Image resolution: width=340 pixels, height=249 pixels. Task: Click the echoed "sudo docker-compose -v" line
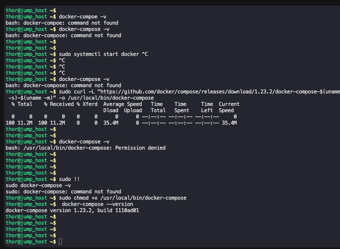38,186
